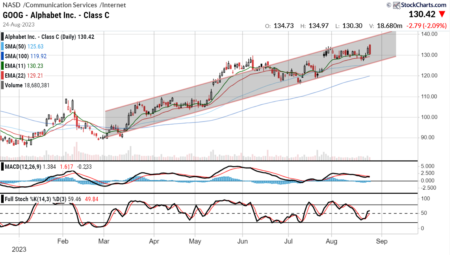The height and width of the screenshot is (255, 450).
Task: Click the last price 130.42 in header
Action: (422, 14)
